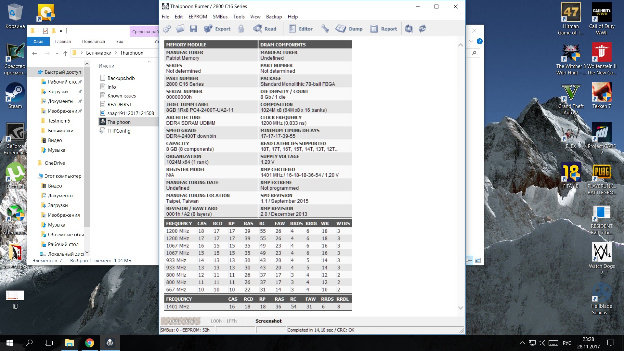Click the gear settings toolbar icon
This screenshot has height=351, width=624.
click(167, 29)
